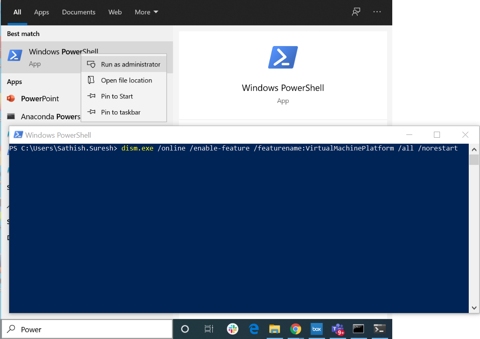Open the Documents search tab

(x=79, y=12)
